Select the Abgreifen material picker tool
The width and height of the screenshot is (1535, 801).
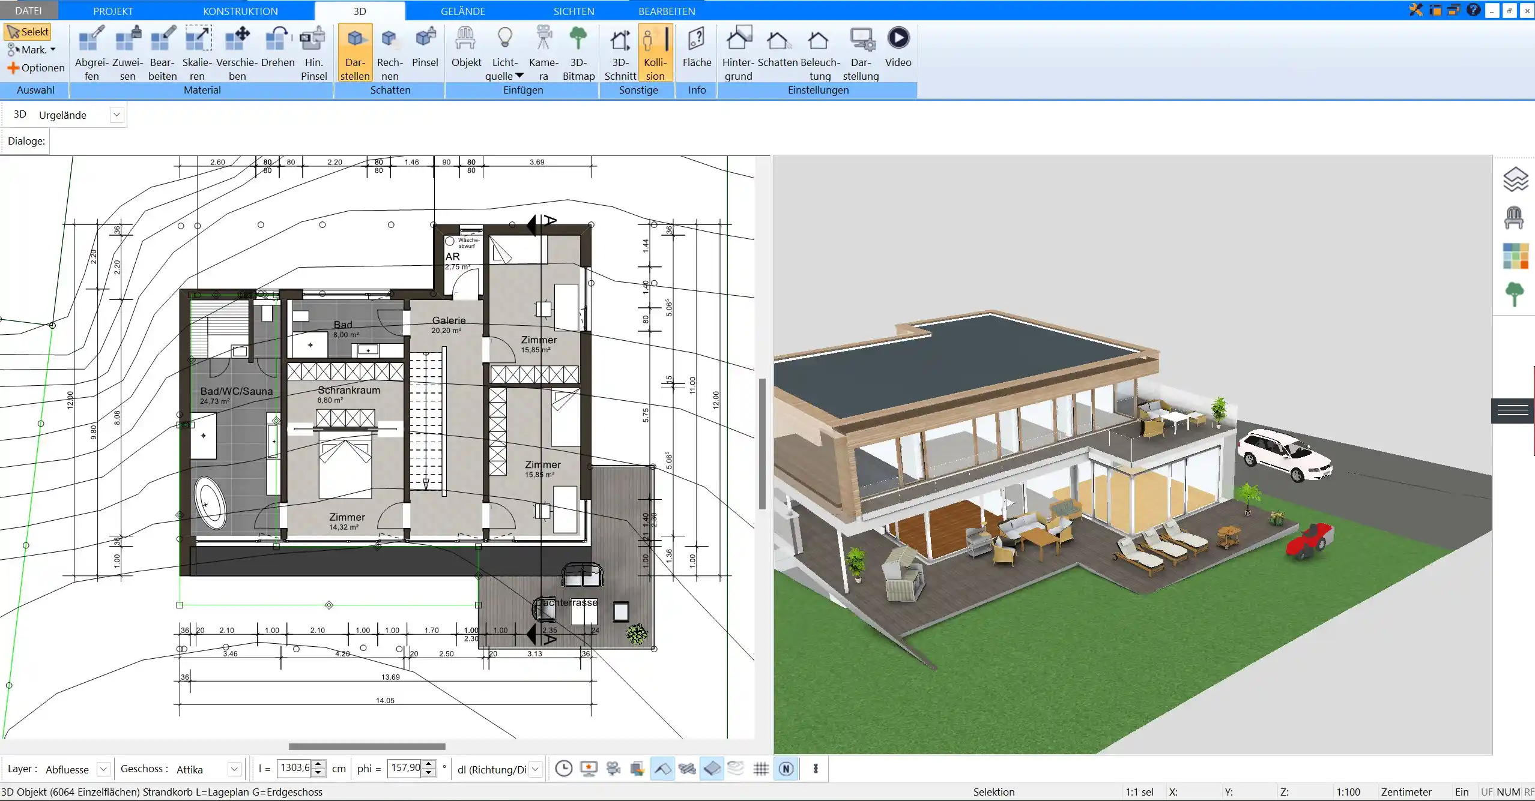click(91, 53)
